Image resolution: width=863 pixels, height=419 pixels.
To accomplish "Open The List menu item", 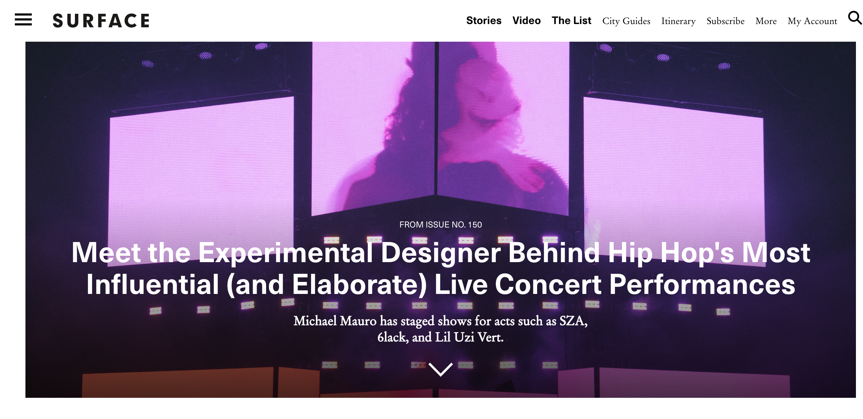I will click(571, 20).
